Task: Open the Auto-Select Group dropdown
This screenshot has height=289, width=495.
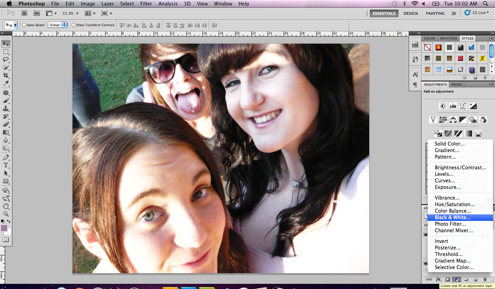Action: (x=57, y=25)
